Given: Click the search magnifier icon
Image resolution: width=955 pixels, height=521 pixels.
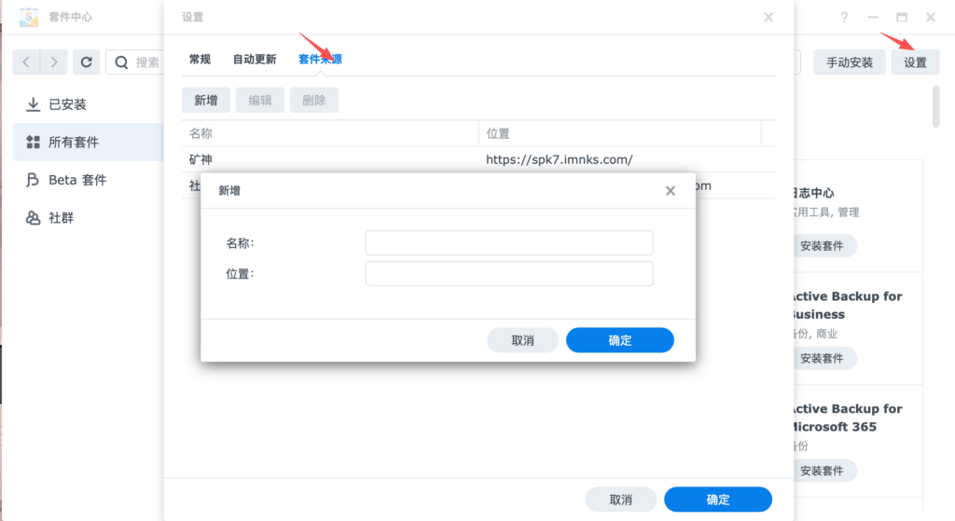Looking at the screenshot, I should (x=122, y=62).
